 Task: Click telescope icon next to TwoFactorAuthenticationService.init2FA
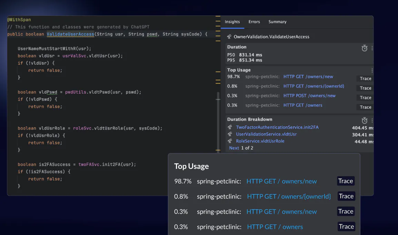(230, 127)
